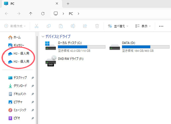Click the monitor icon in address bar
Screen dimensions: 171x124
click(56, 14)
